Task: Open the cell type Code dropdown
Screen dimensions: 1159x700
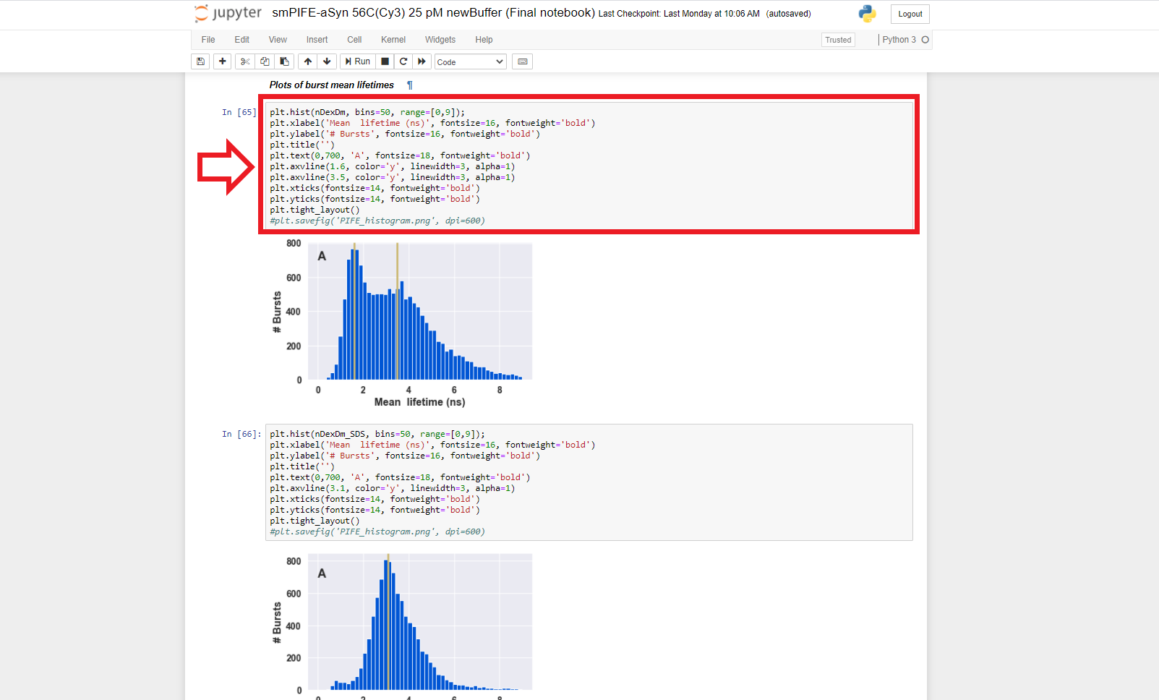Action: coord(470,62)
